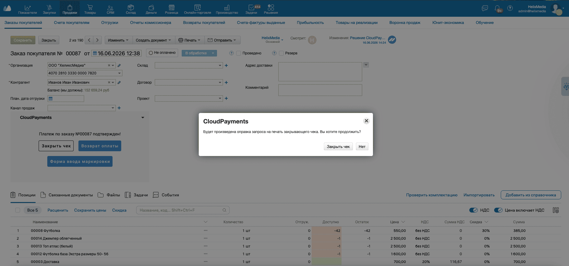The width and height of the screenshot is (569, 266).
Task: Open the Решения apps icon
Action: (x=271, y=9)
